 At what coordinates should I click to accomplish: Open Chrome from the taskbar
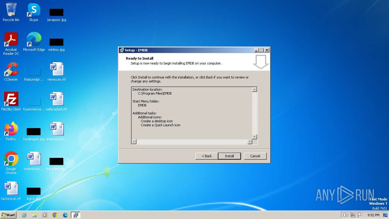(x=55, y=215)
